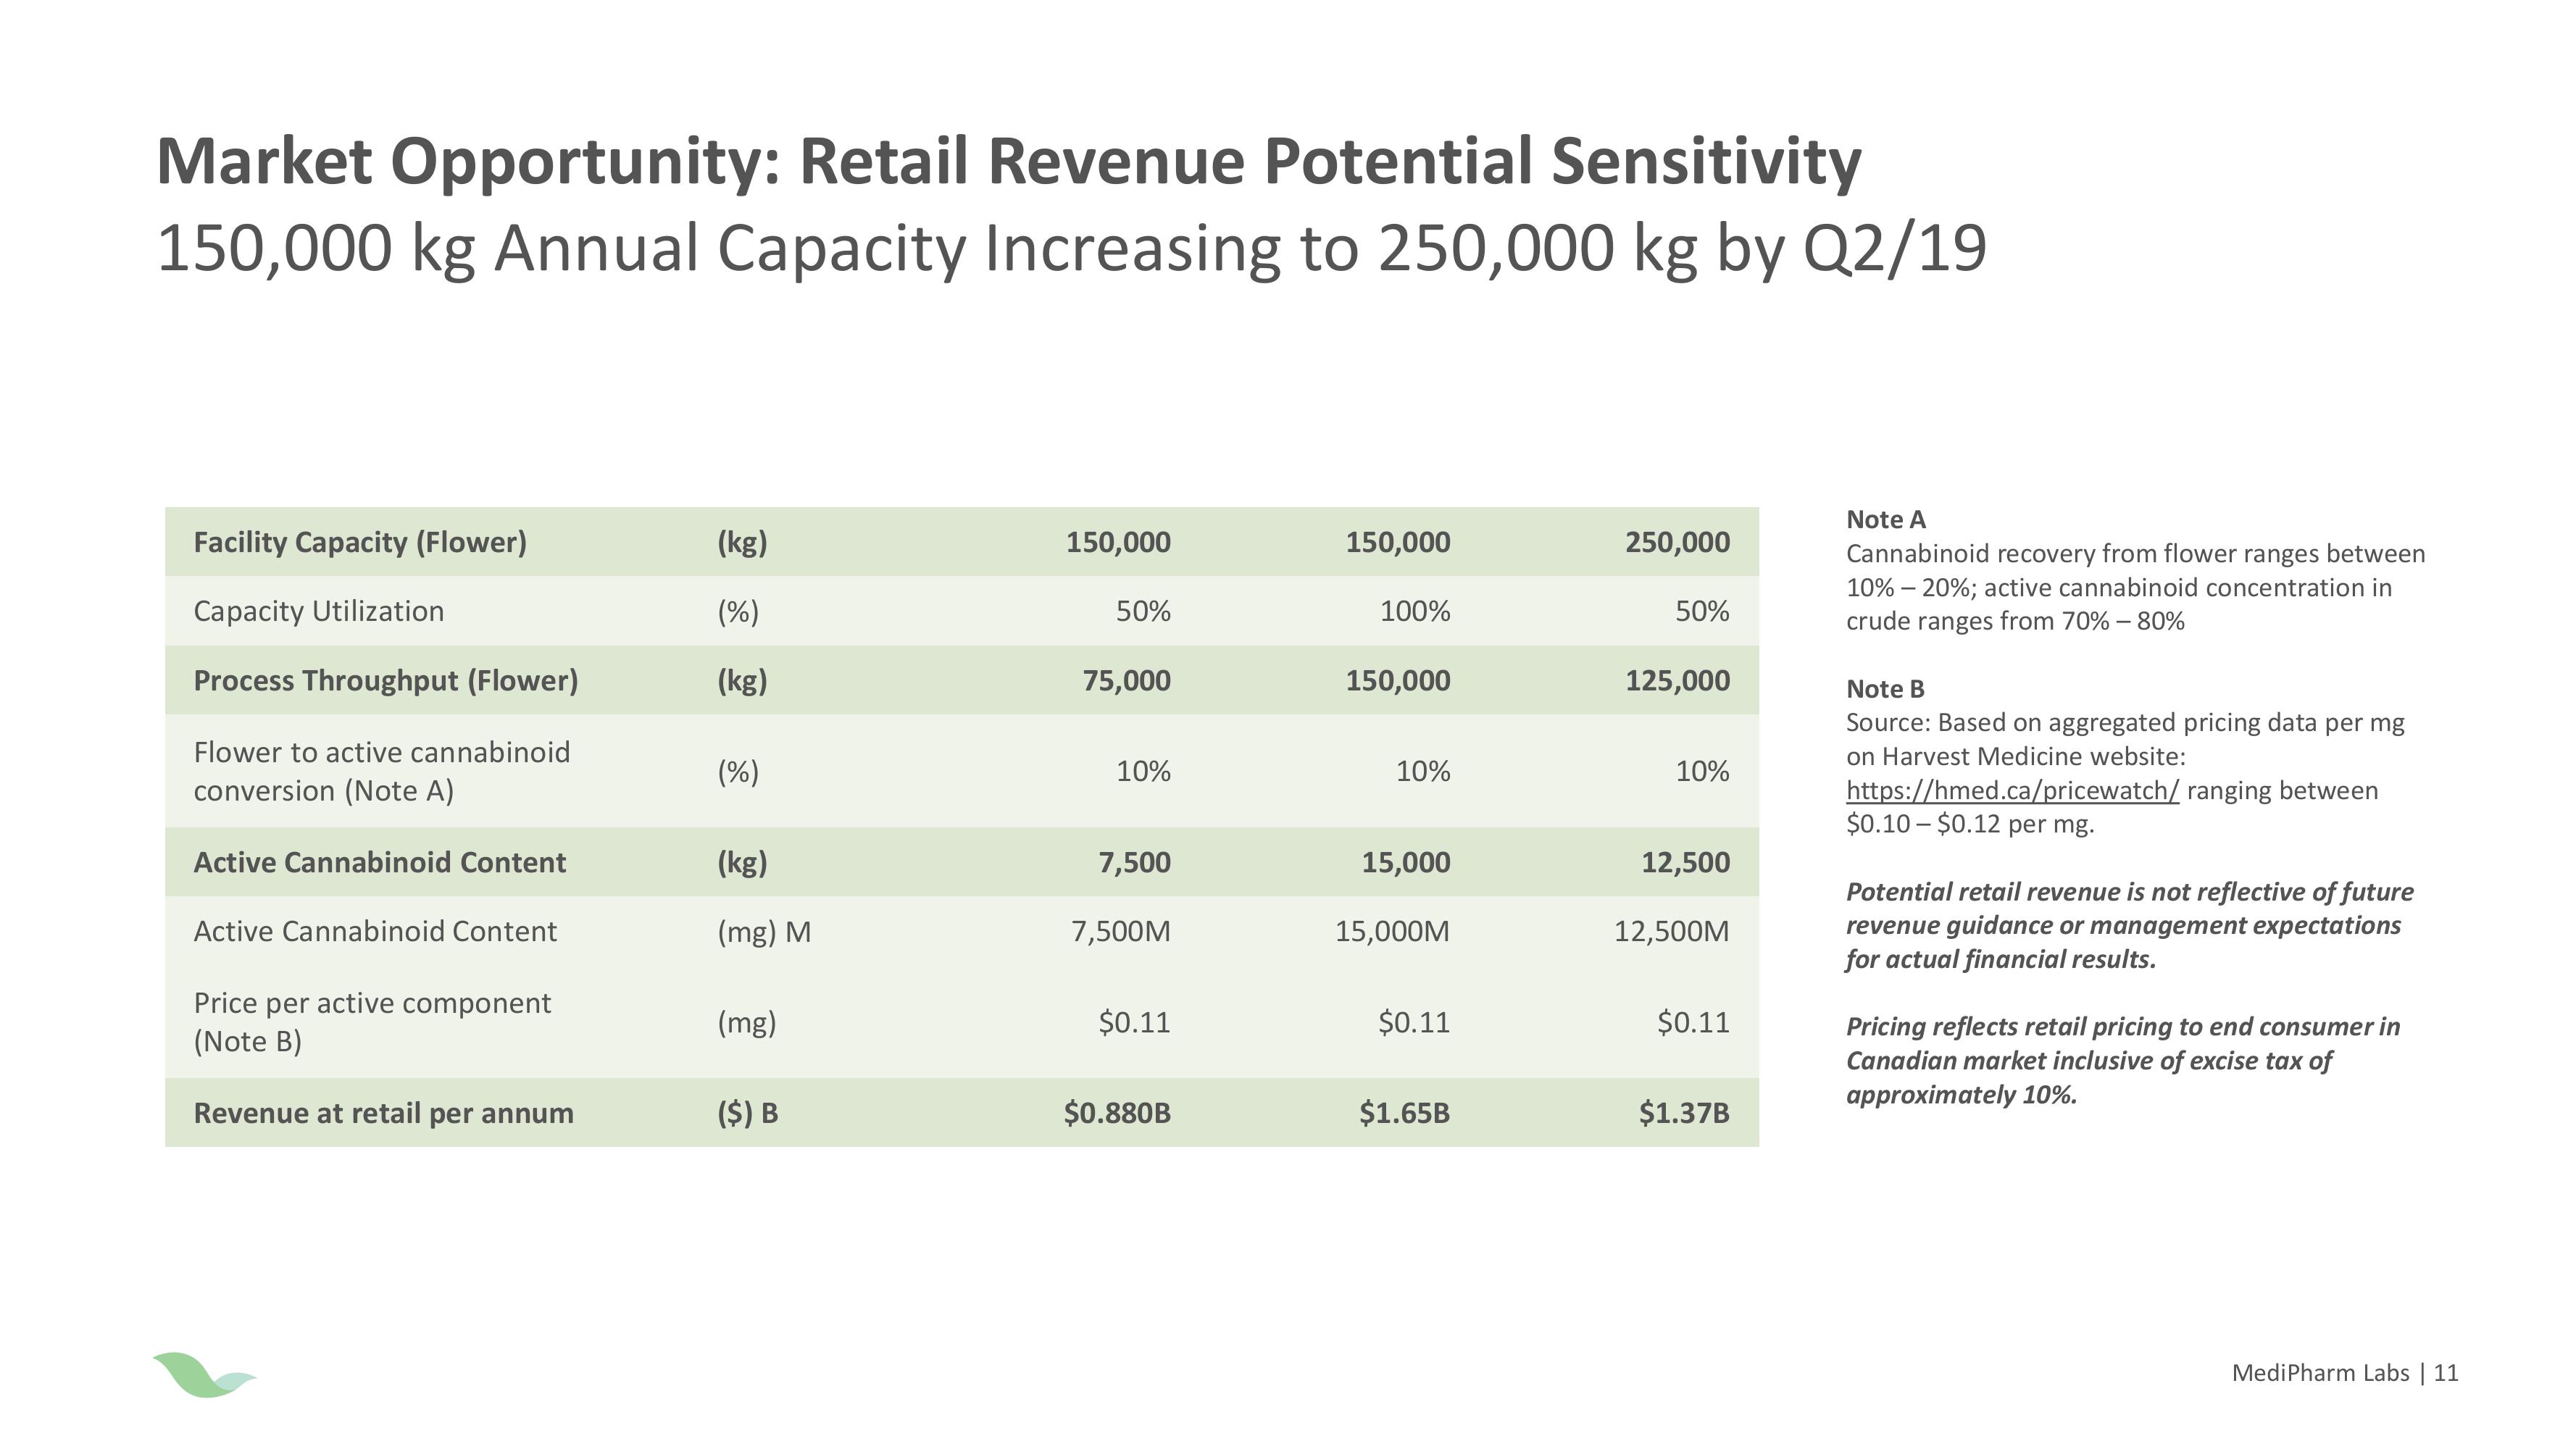
Task: Click the $1.37B revenue value
Action: click(1684, 1113)
